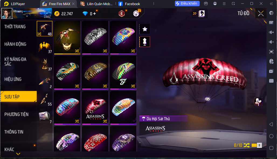Open the star favorites filter icon
The width and height of the screenshot is (277, 159).
[145, 29]
